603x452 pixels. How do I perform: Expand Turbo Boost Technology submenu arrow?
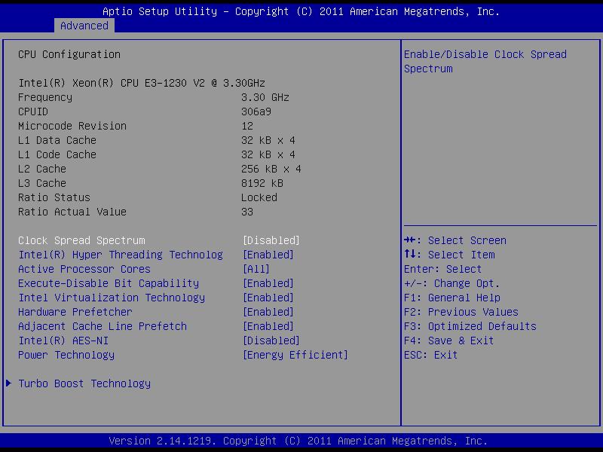point(8,383)
